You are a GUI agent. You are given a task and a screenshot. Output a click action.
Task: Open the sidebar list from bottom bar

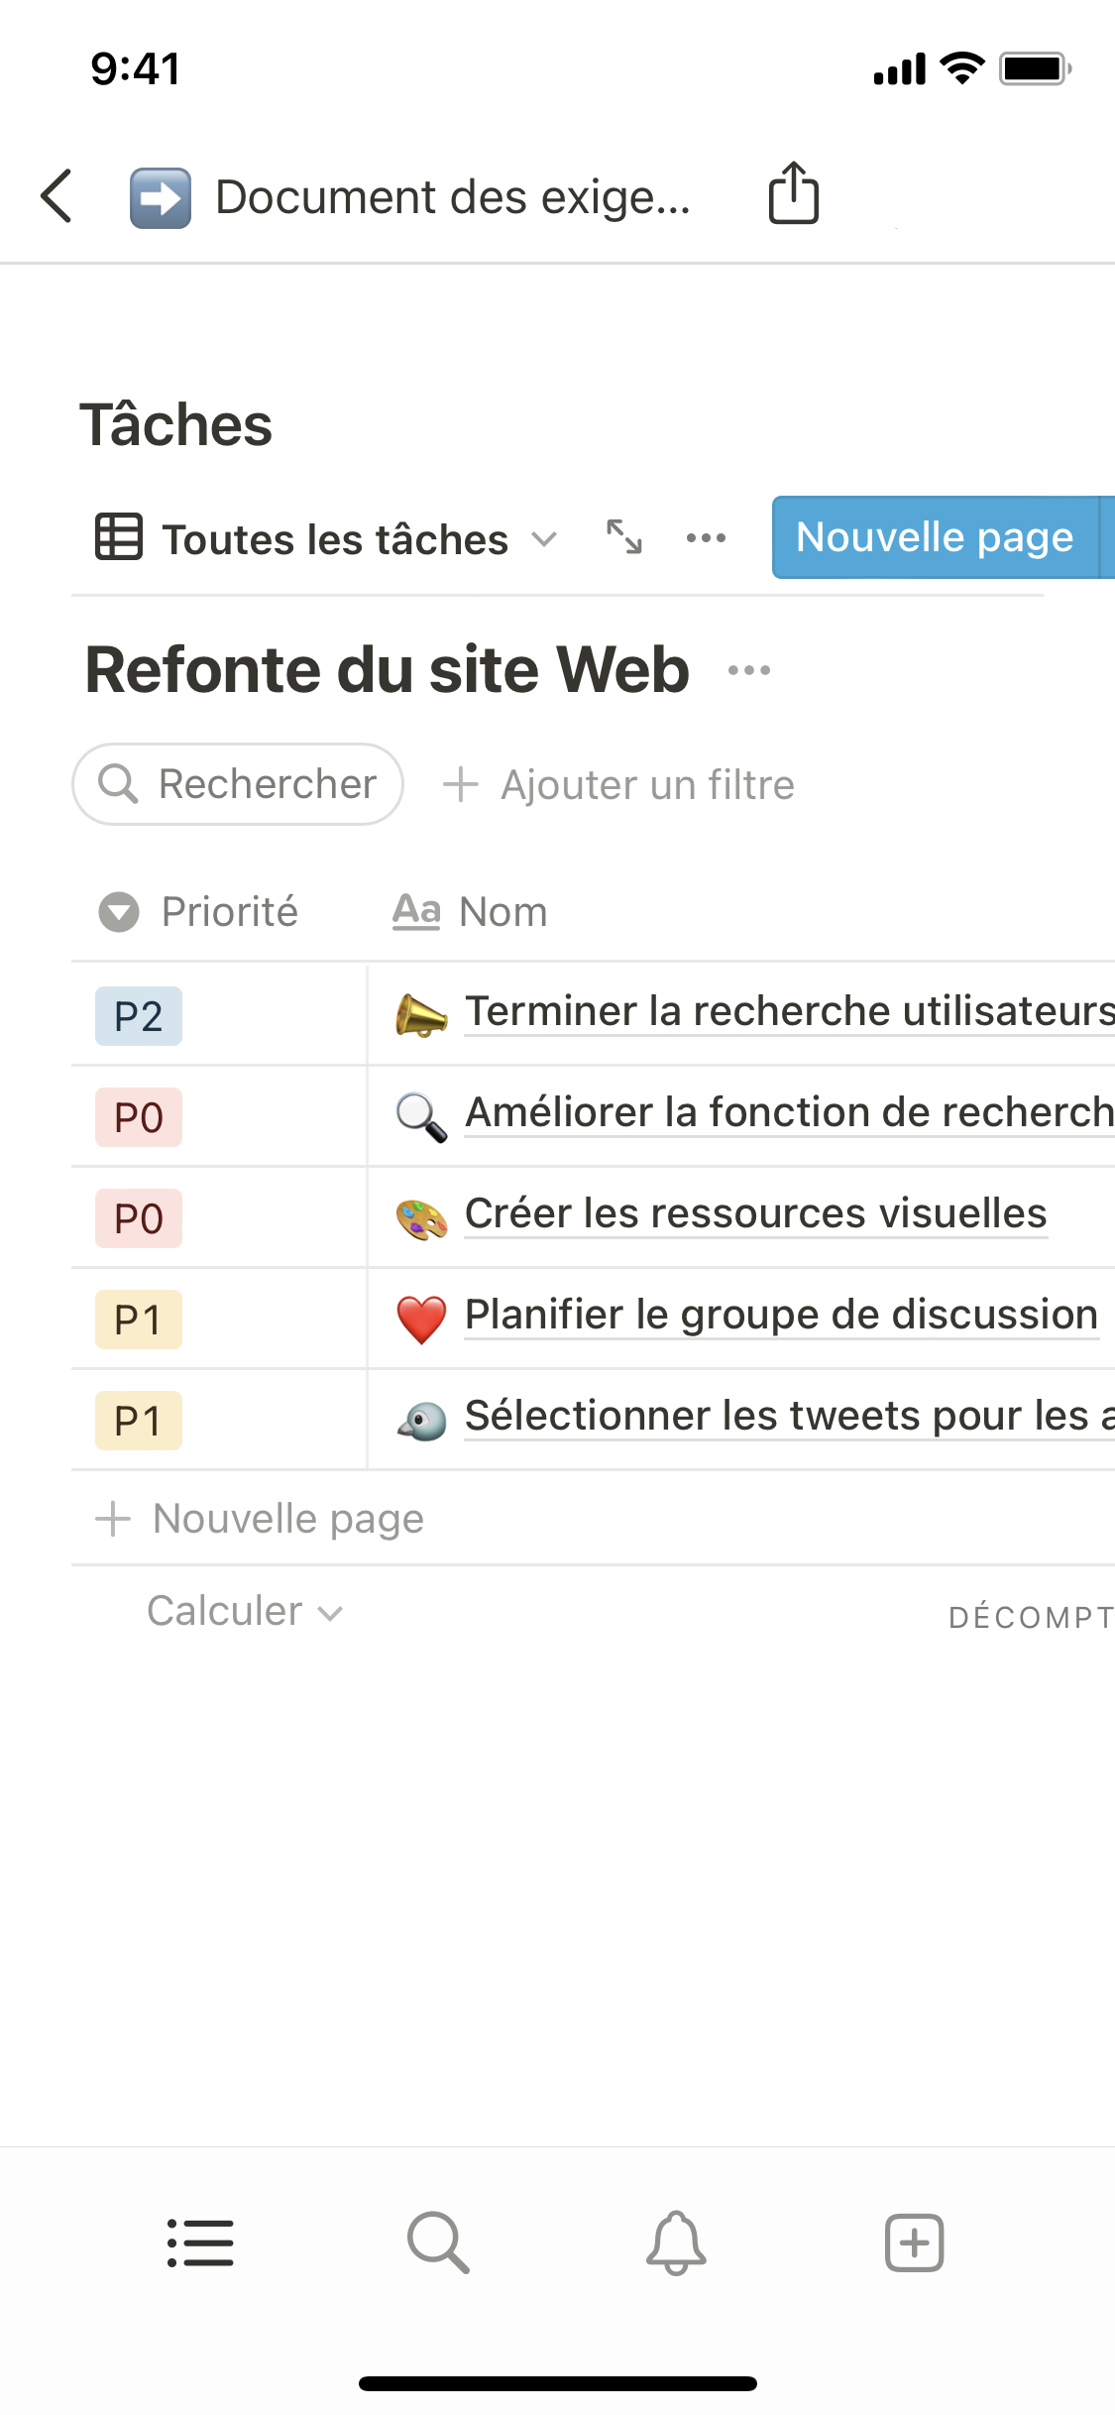[200, 2242]
